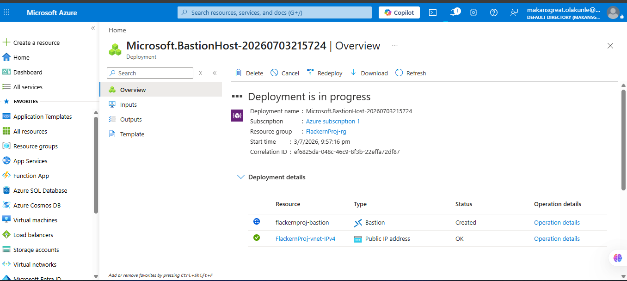Open the Feedback icon in header
627x281 pixels.
pyautogui.click(x=514, y=12)
